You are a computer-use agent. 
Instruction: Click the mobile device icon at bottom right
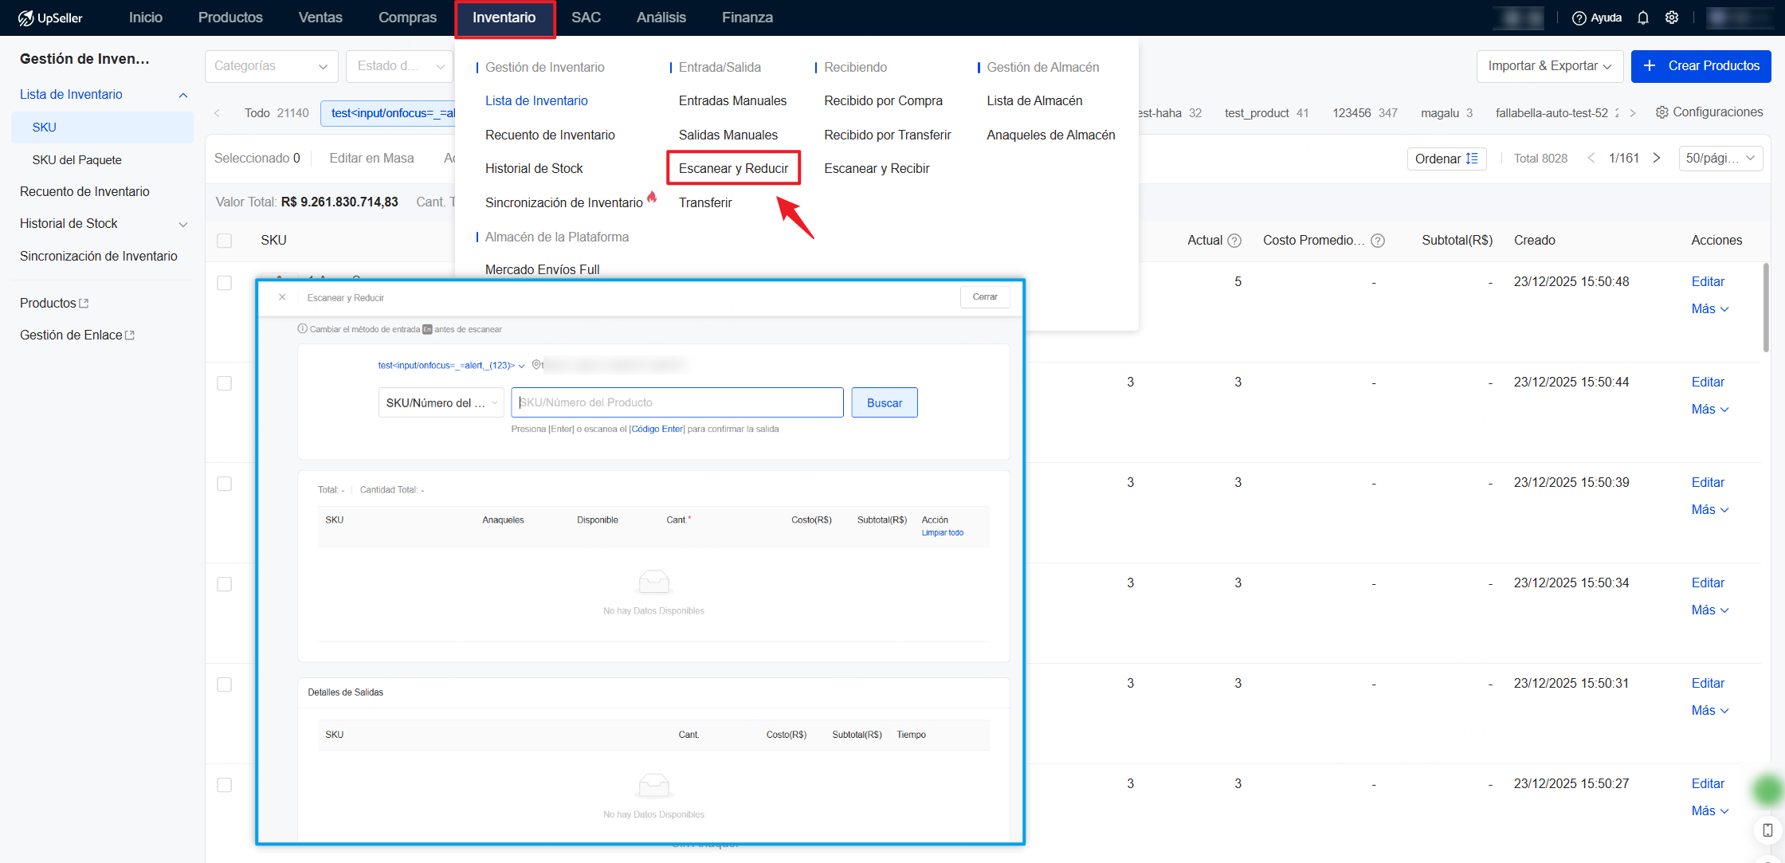coord(1767,830)
